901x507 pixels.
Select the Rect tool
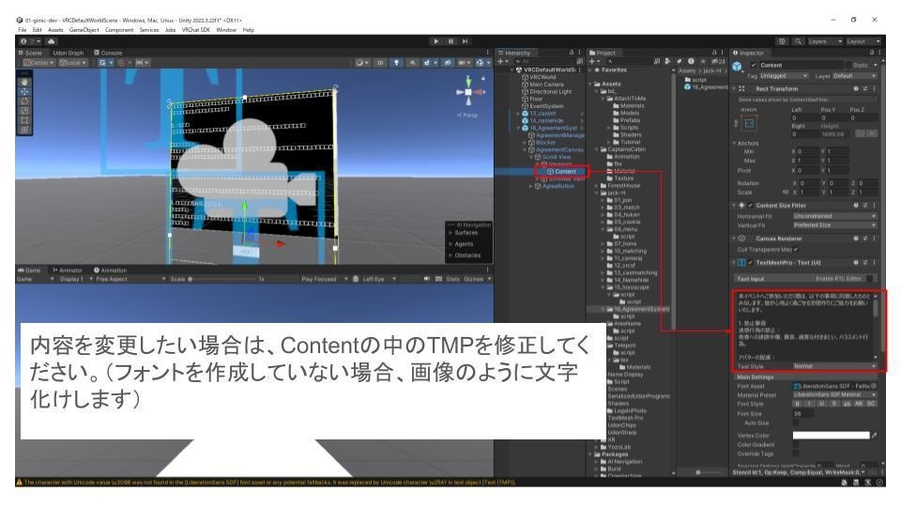pyautogui.click(x=24, y=121)
